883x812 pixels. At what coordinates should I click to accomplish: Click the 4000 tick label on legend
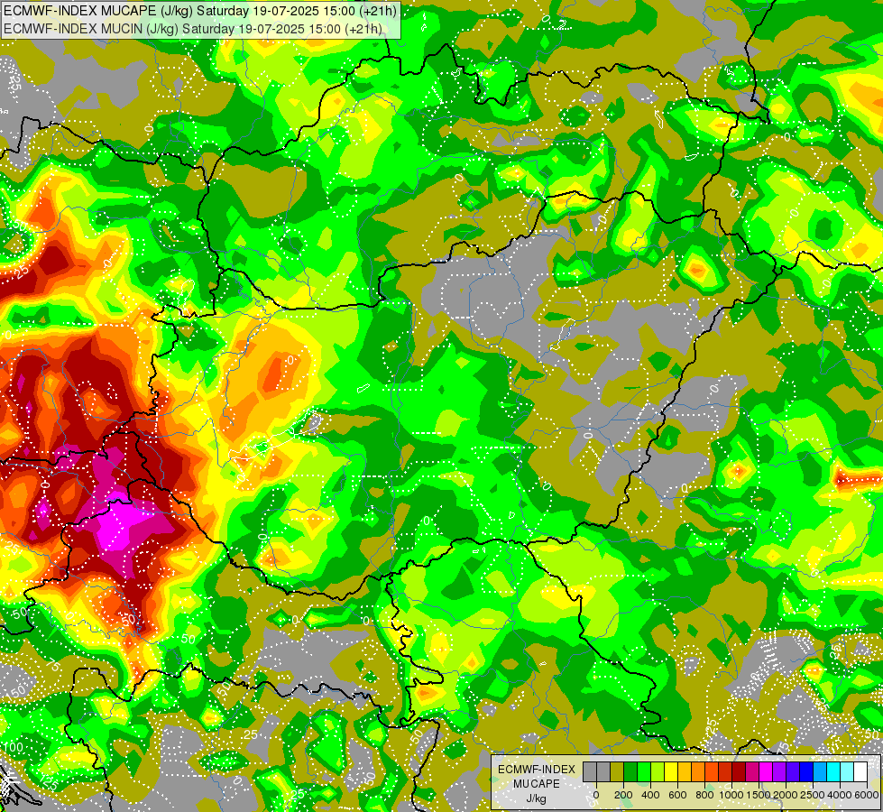click(839, 795)
